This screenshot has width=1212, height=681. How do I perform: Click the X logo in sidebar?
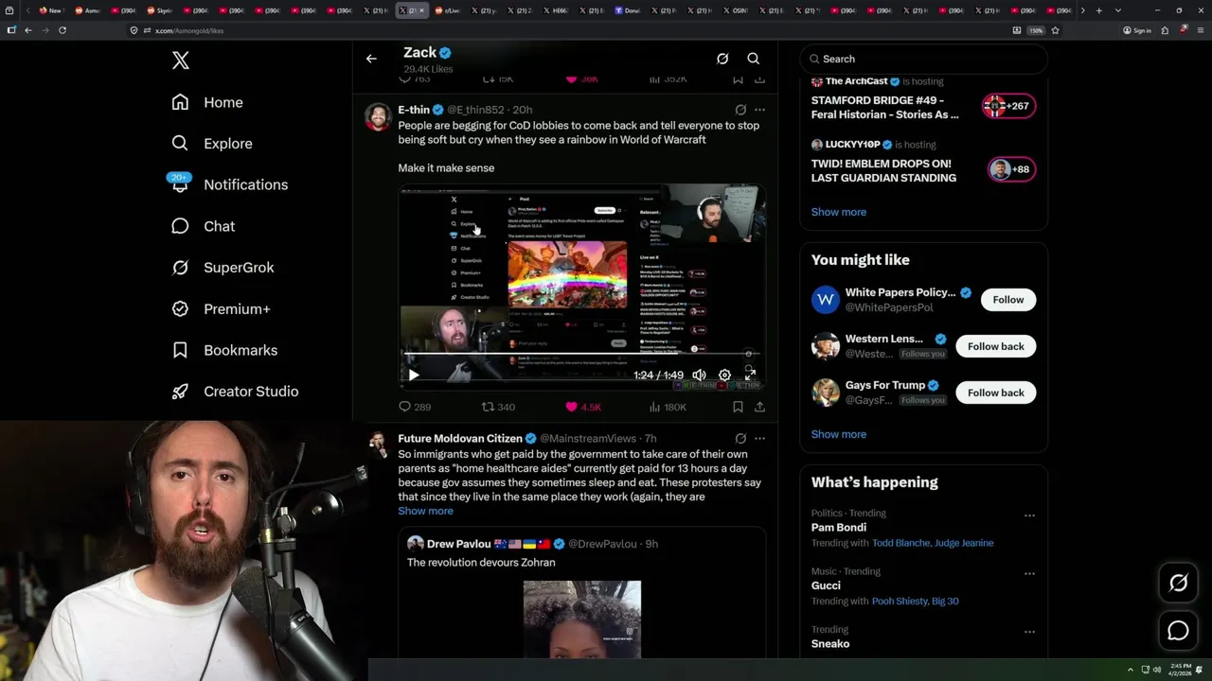pos(180,61)
